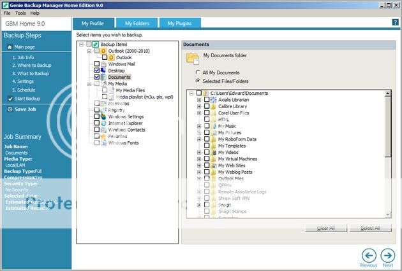Select the Outlook Files folder row
Viewport: 402px width, 271px height.
pos(231,179)
